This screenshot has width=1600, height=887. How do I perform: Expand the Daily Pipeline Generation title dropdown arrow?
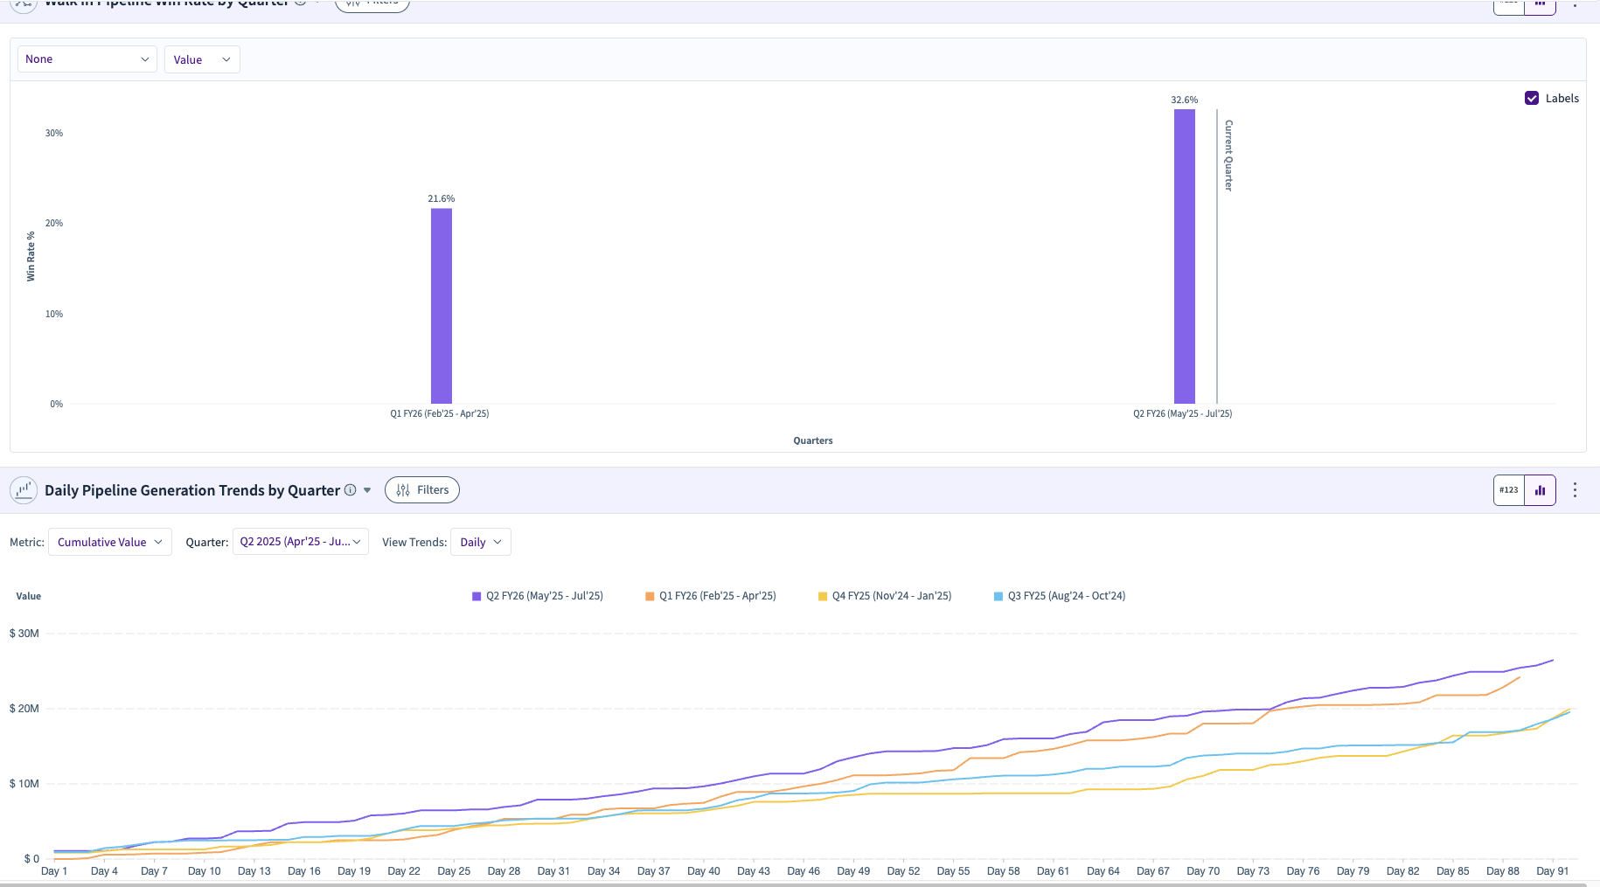click(x=367, y=490)
